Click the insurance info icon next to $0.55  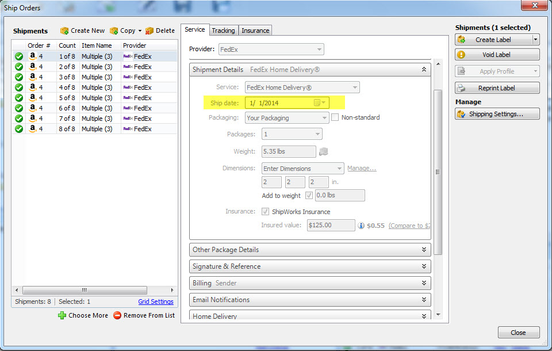pos(361,226)
